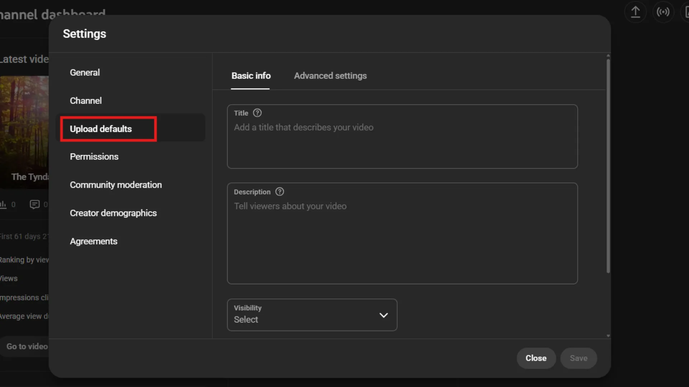The width and height of the screenshot is (689, 387).
Task: Click the Go live icon at top right
Action: pyautogui.click(x=663, y=12)
